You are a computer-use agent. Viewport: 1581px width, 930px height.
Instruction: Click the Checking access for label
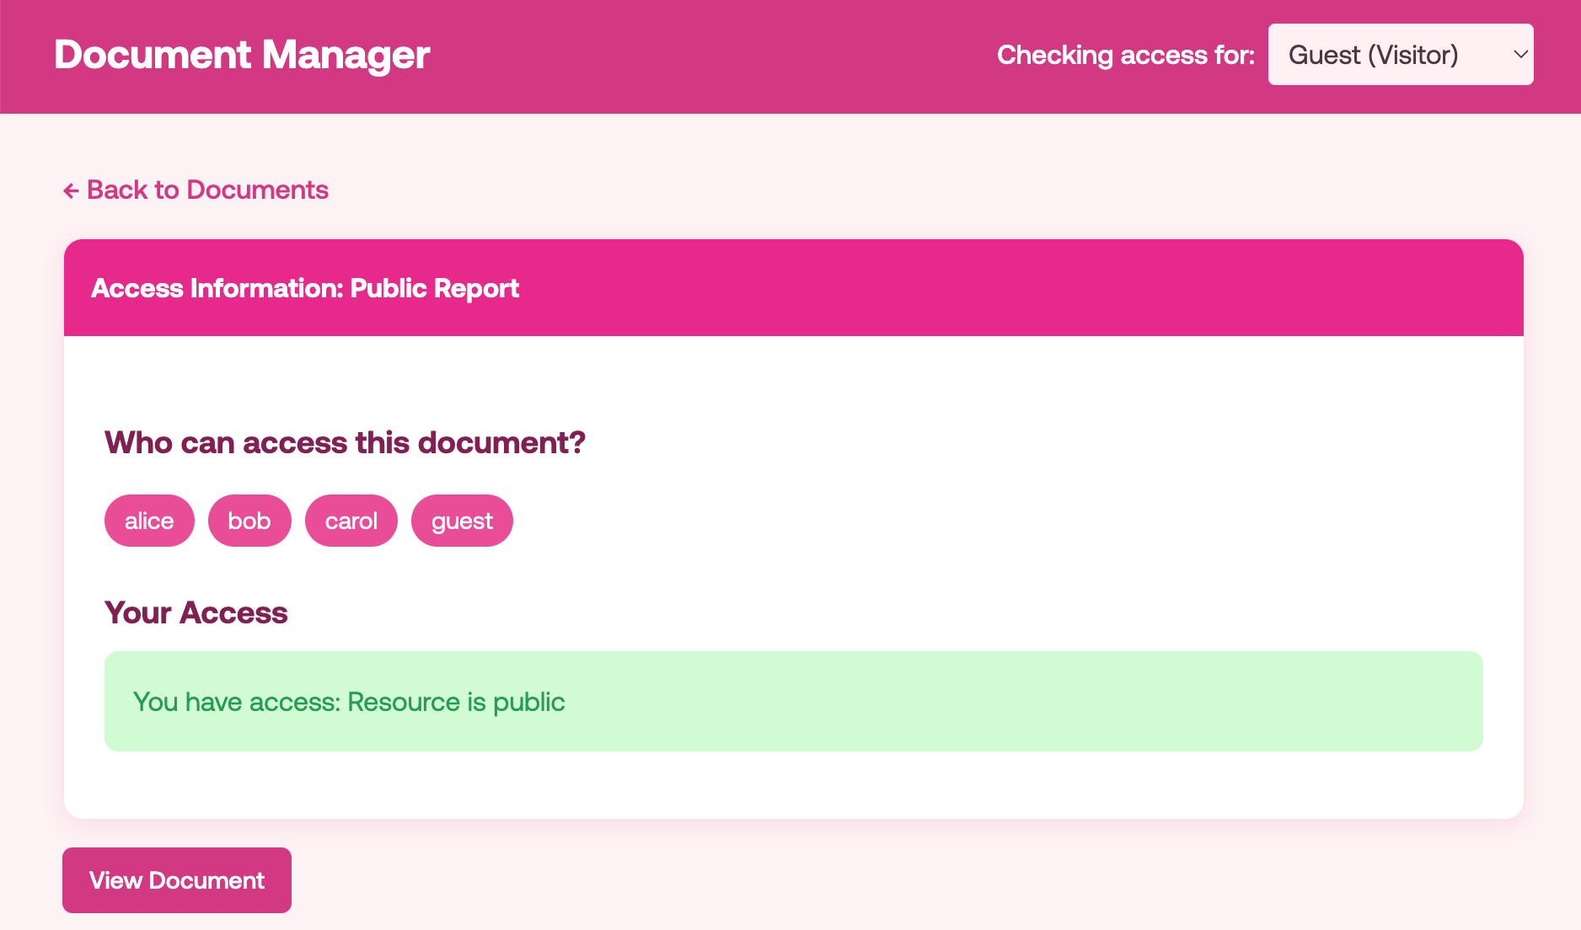(x=1125, y=54)
